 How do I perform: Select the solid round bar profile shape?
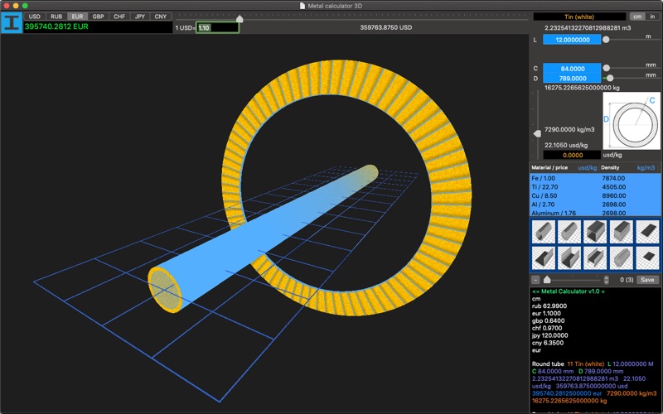[x=569, y=232]
